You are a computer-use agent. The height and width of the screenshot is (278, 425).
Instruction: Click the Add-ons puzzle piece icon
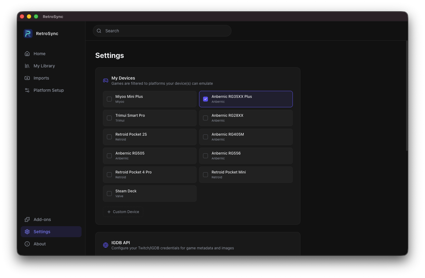click(x=27, y=219)
